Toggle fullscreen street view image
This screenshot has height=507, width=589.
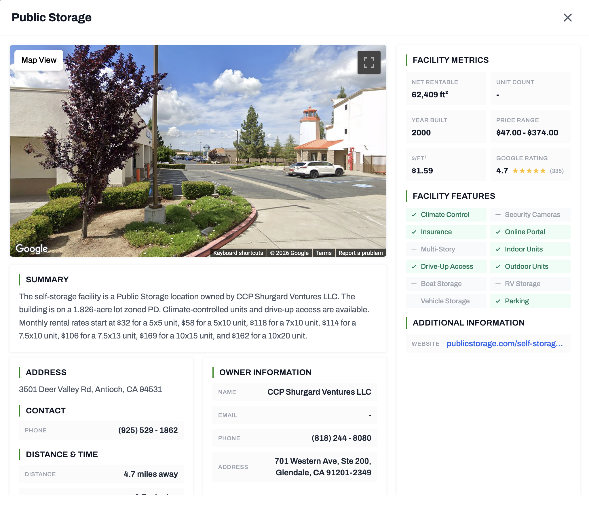pos(369,63)
